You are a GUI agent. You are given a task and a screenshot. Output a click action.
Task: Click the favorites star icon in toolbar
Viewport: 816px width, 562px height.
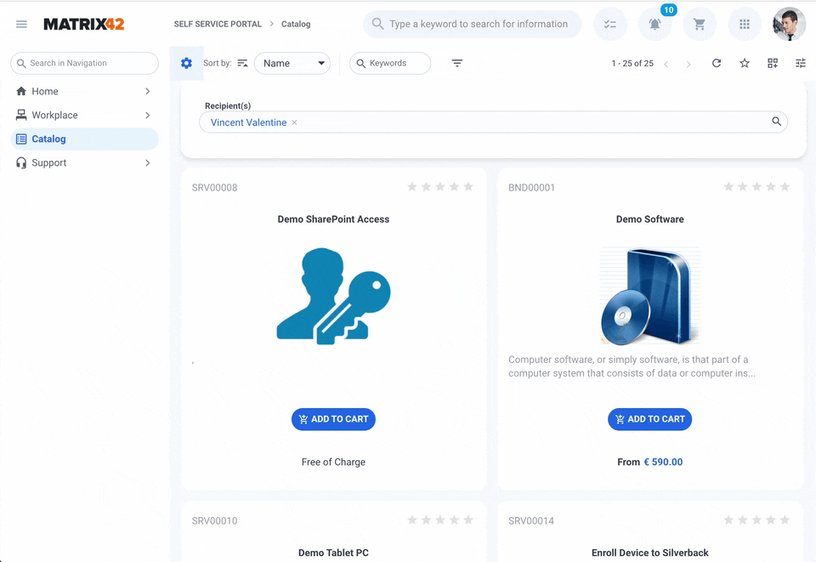[745, 63]
